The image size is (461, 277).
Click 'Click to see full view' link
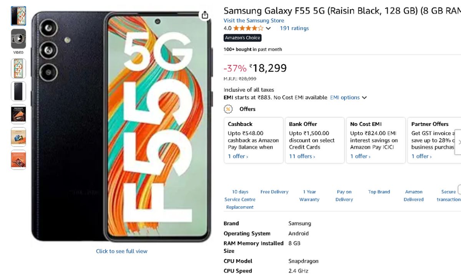(121, 251)
